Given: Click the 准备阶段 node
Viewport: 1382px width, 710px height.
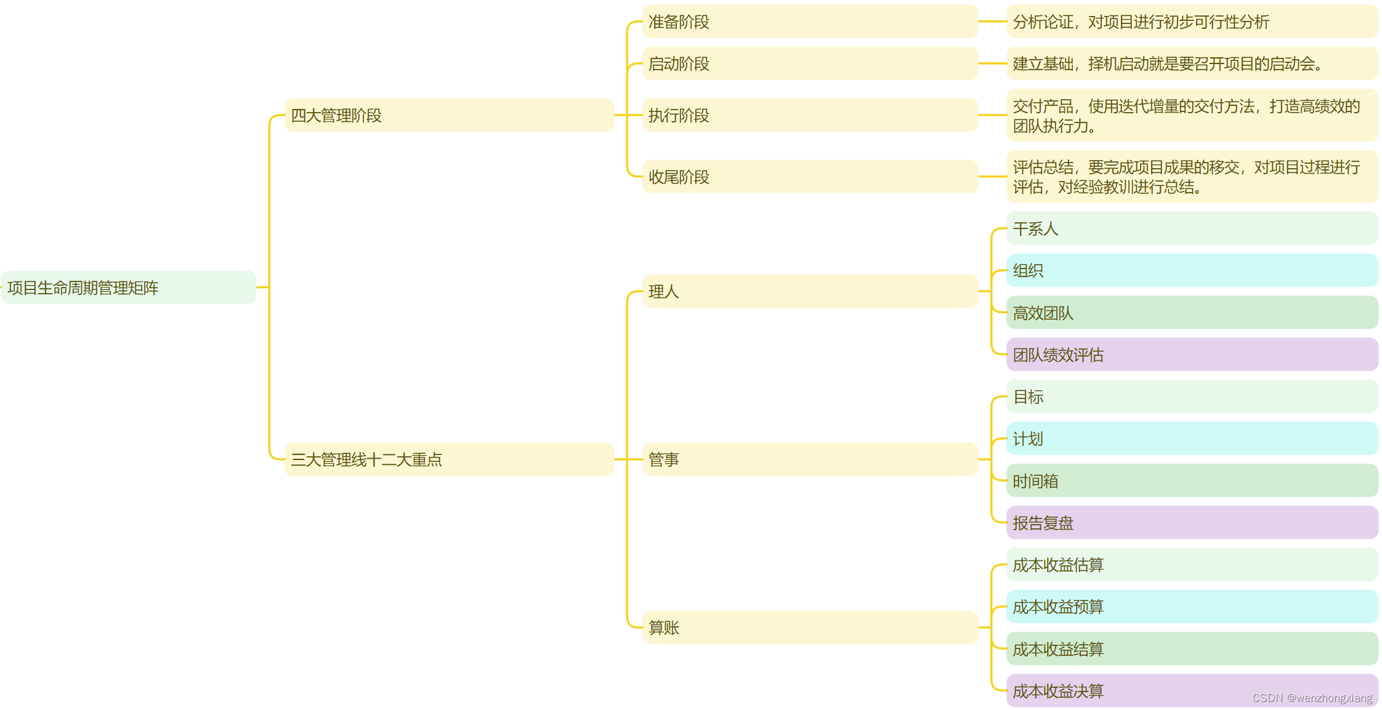Looking at the screenshot, I should (810, 22).
